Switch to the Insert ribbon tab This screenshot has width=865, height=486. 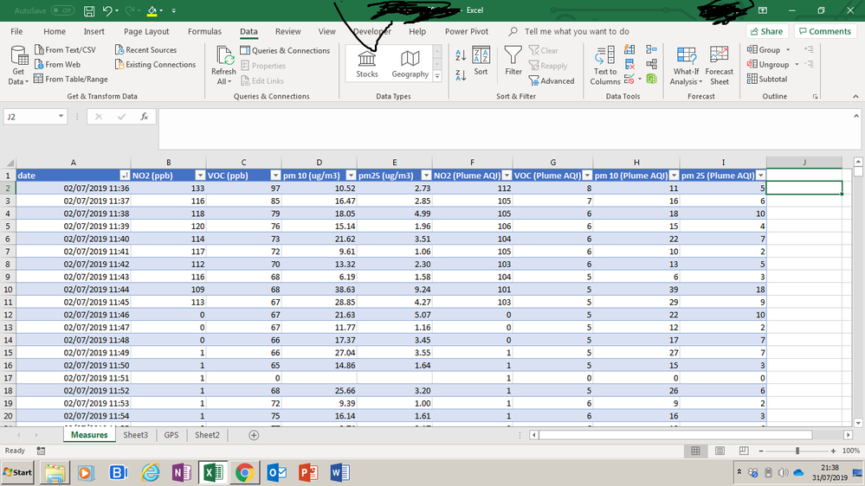click(x=94, y=31)
